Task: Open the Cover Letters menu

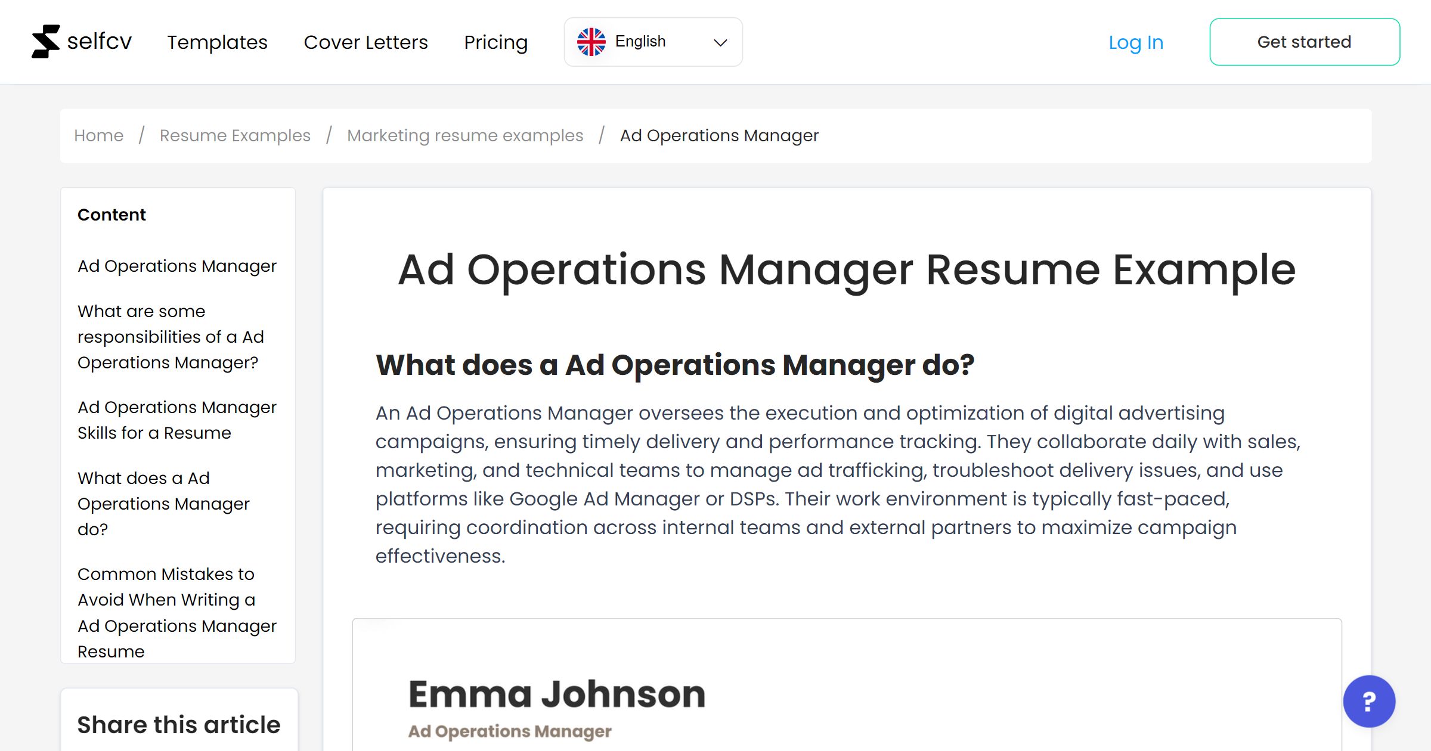Action: click(x=366, y=42)
